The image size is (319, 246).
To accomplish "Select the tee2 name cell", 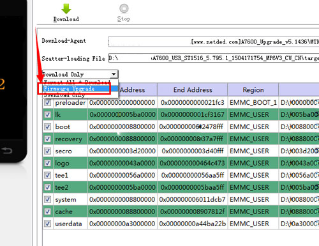I will pos(70,187).
